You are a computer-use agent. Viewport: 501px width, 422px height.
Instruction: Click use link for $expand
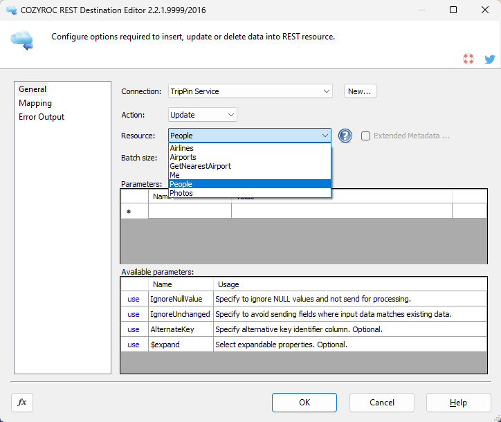[134, 345]
